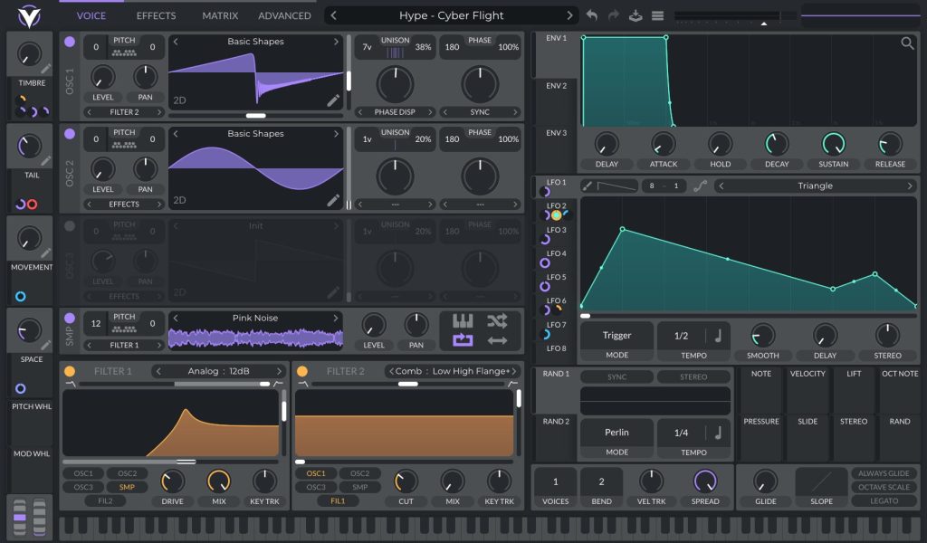The image size is (927, 543).
Task: Enable OSC 3 power toggle
Action: point(70,225)
